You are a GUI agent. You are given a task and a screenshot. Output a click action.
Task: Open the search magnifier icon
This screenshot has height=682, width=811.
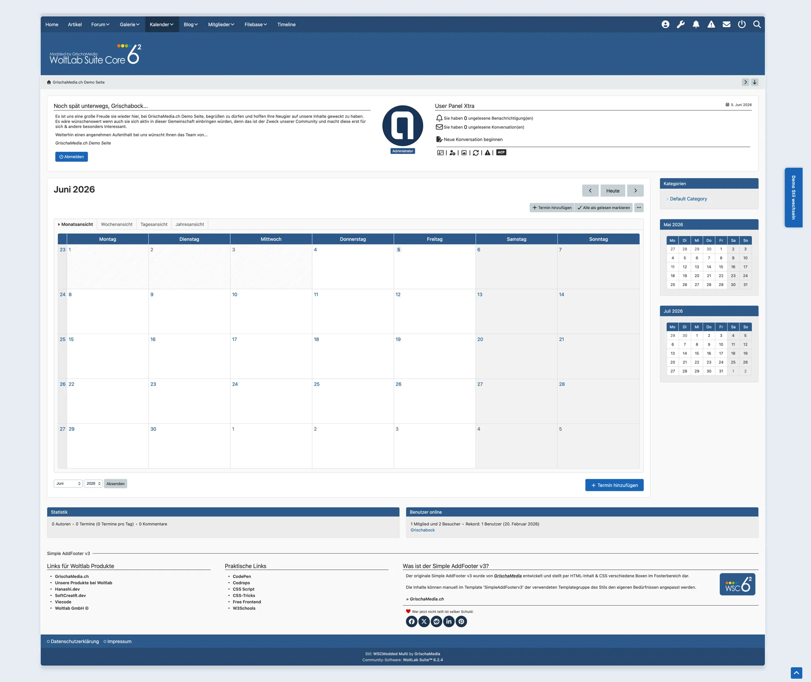757,24
